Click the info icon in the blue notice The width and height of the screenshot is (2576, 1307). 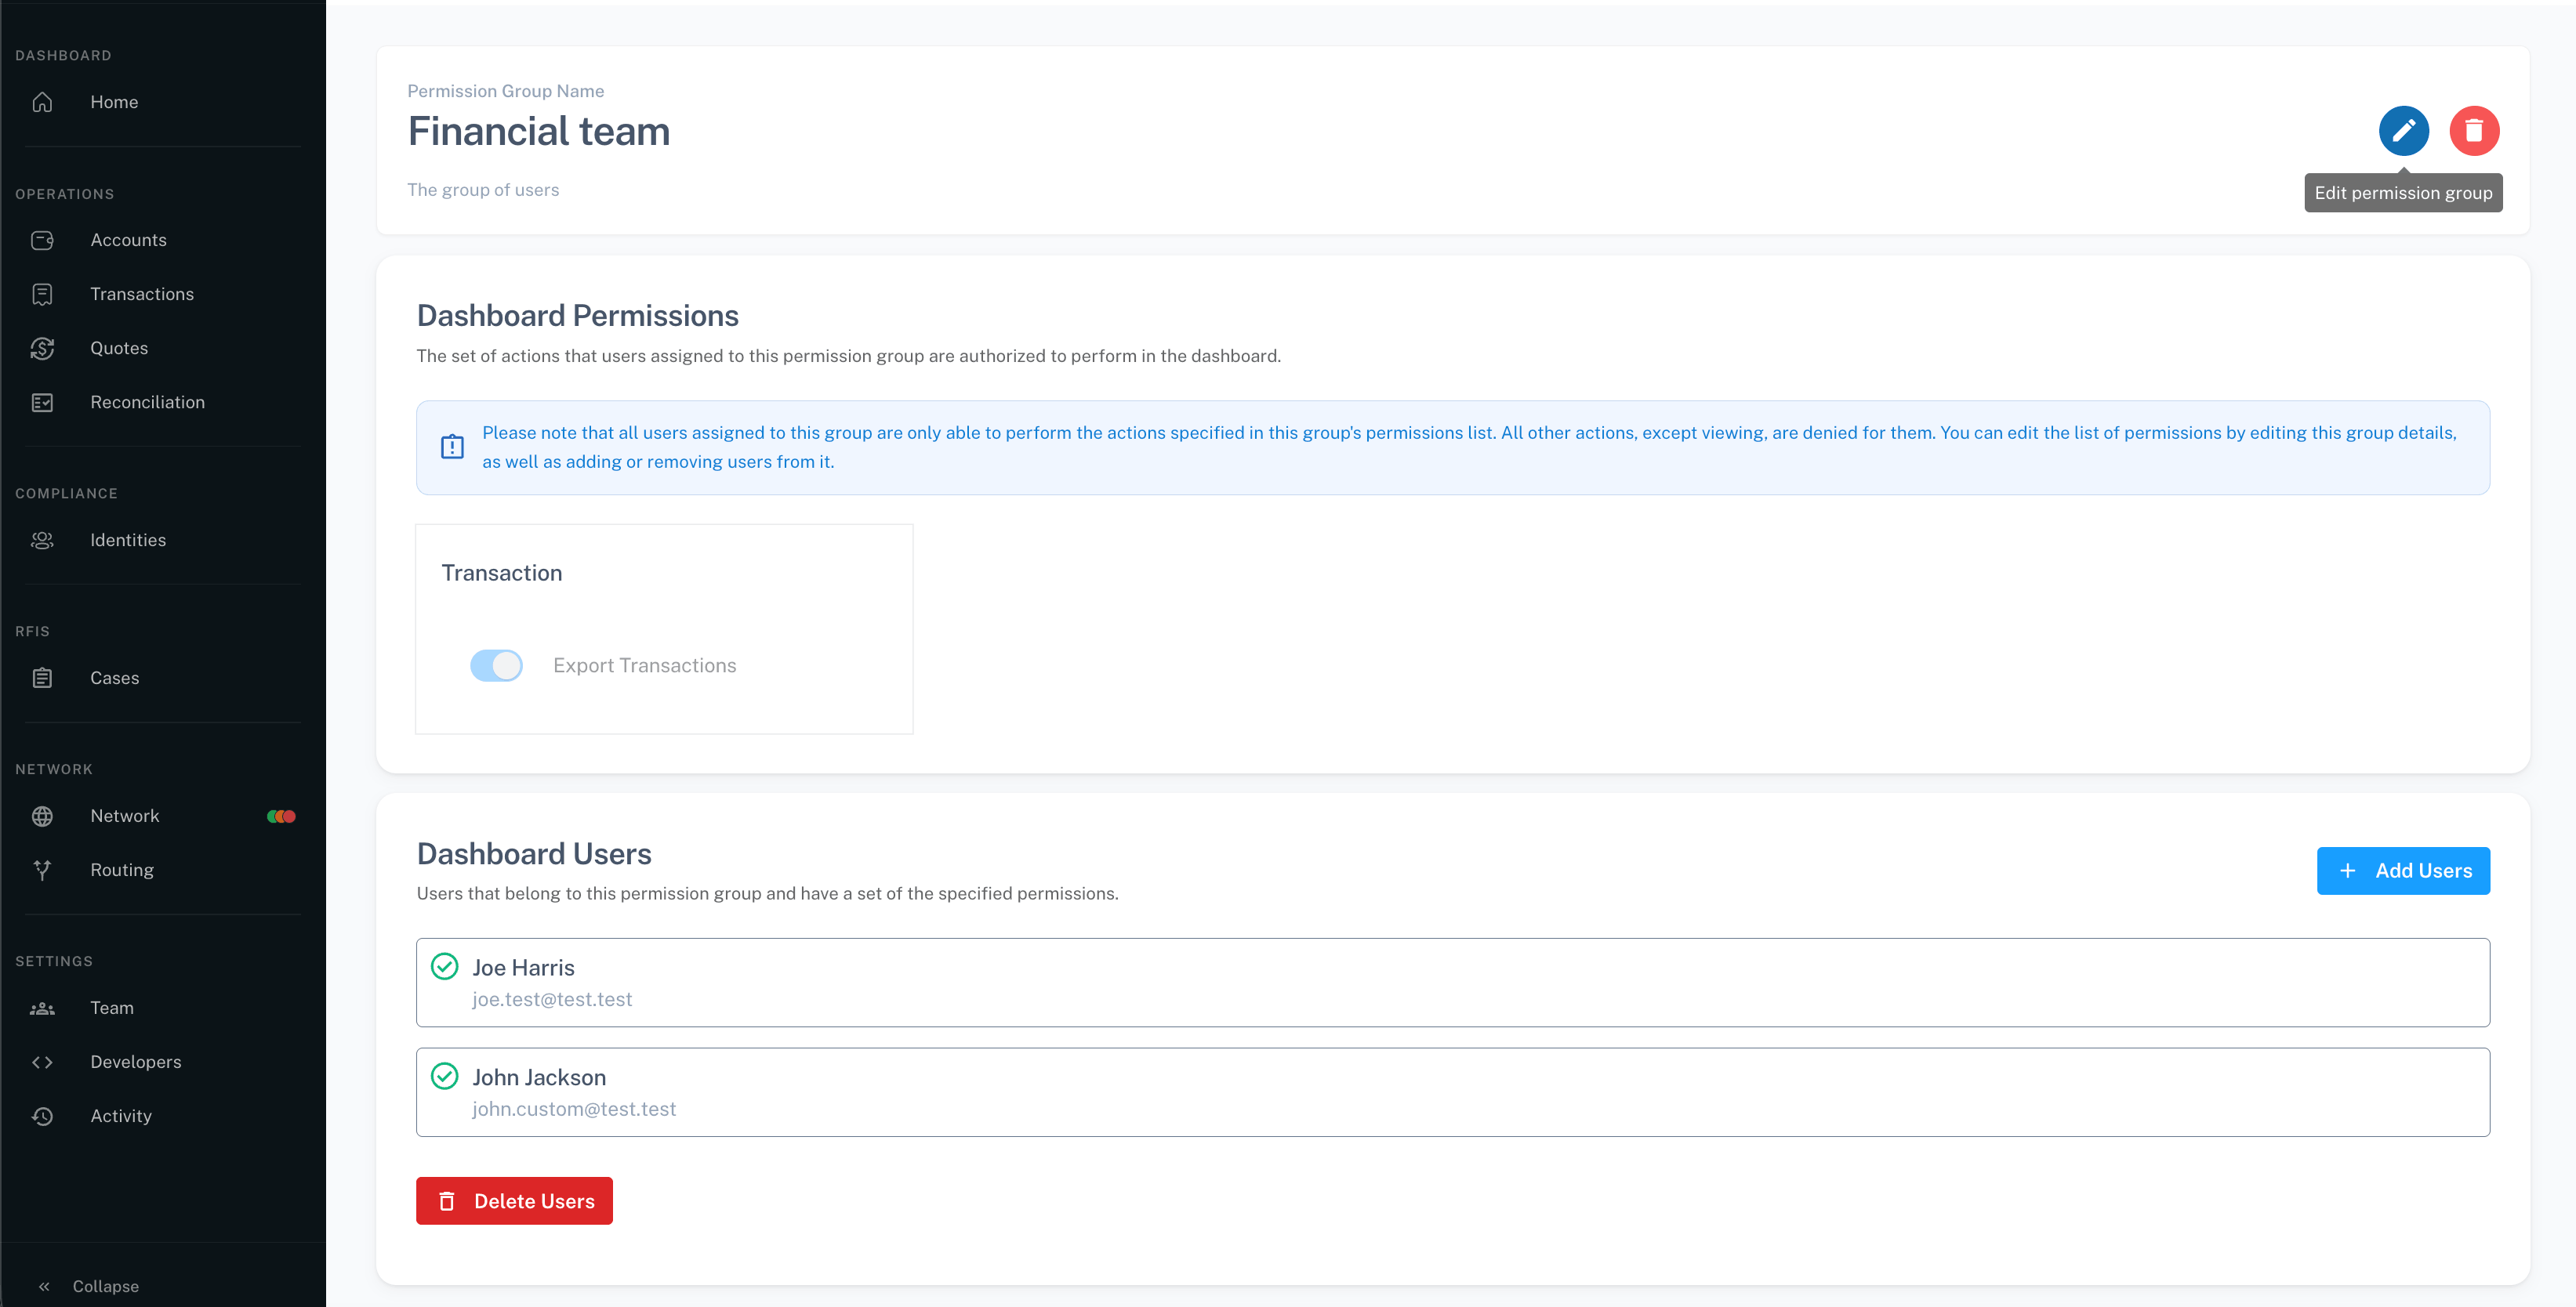coord(452,447)
